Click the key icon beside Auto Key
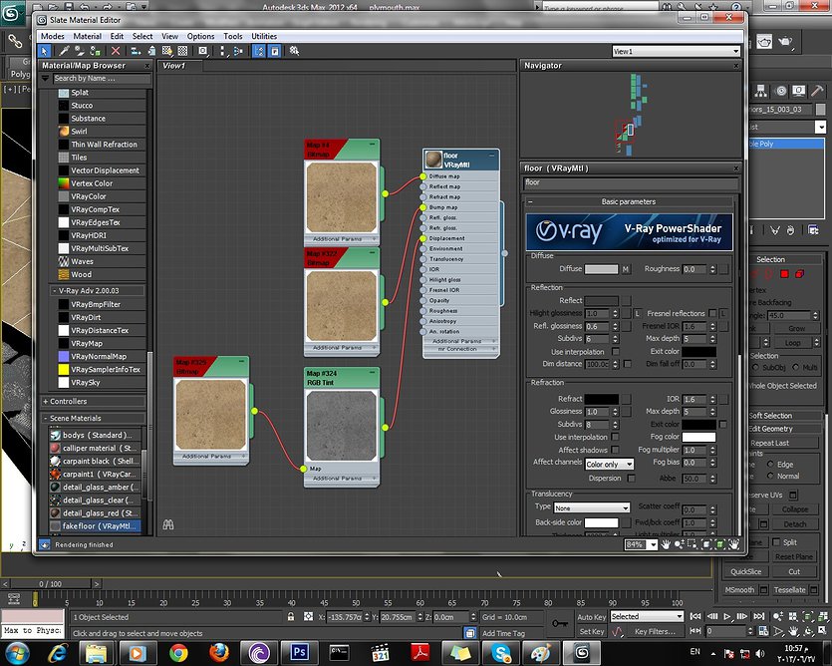The height and width of the screenshot is (666, 832). click(x=562, y=622)
